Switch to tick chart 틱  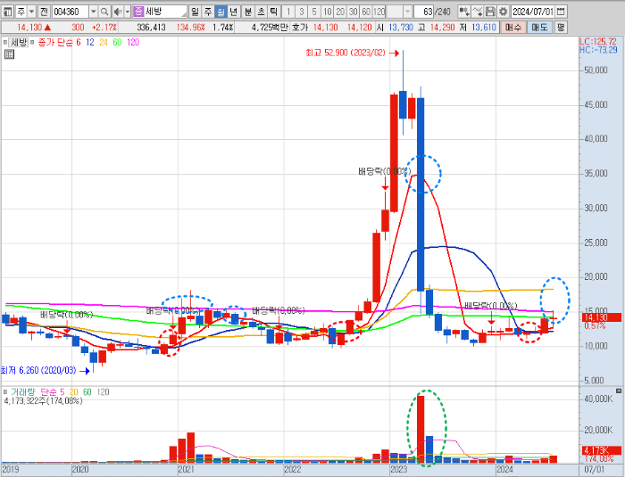[273, 12]
